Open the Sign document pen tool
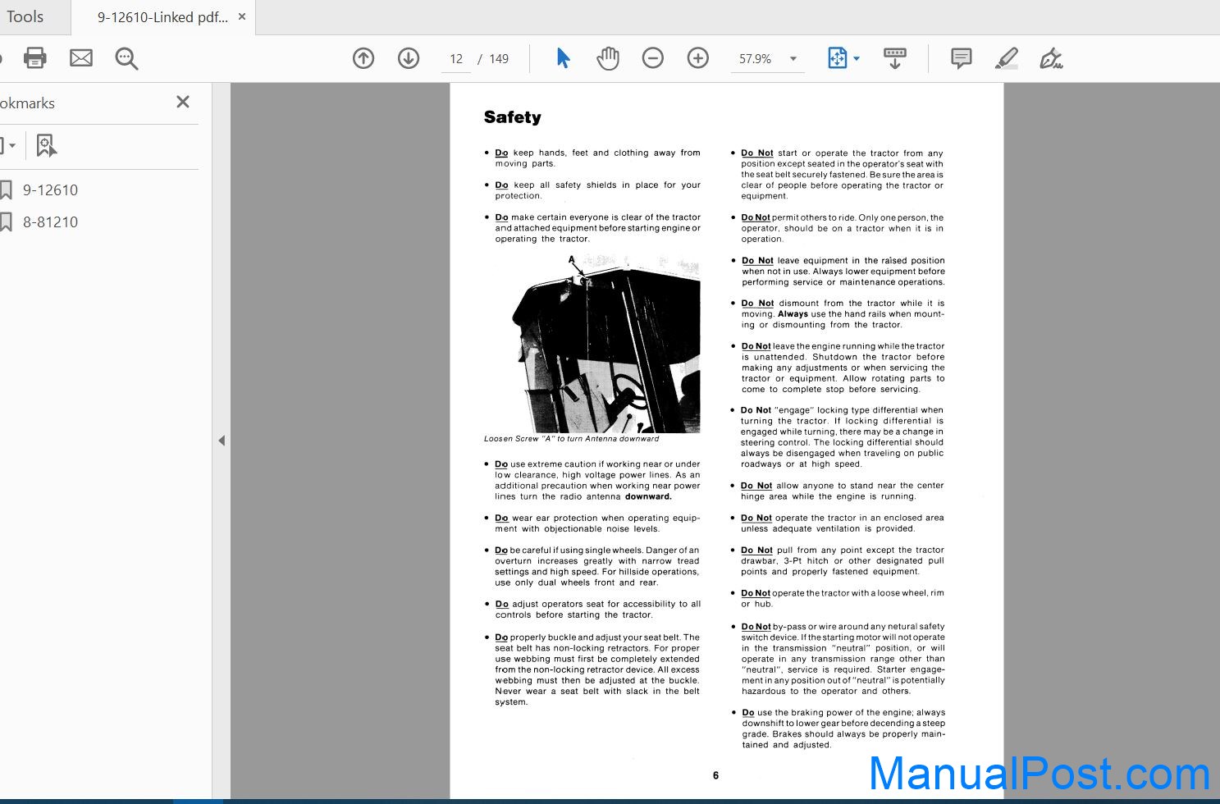The width and height of the screenshot is (1220, 804). pos(1051,58)
